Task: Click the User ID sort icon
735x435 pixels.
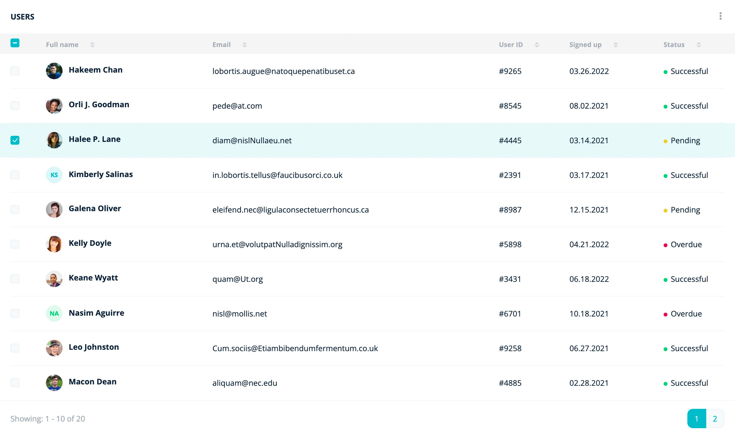Action: tap(536, 45)
